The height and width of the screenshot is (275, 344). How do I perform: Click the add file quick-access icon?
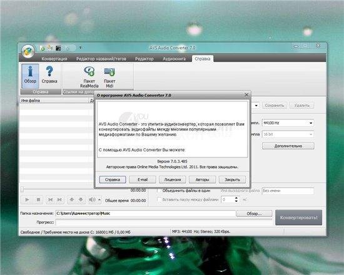(43, 48)
